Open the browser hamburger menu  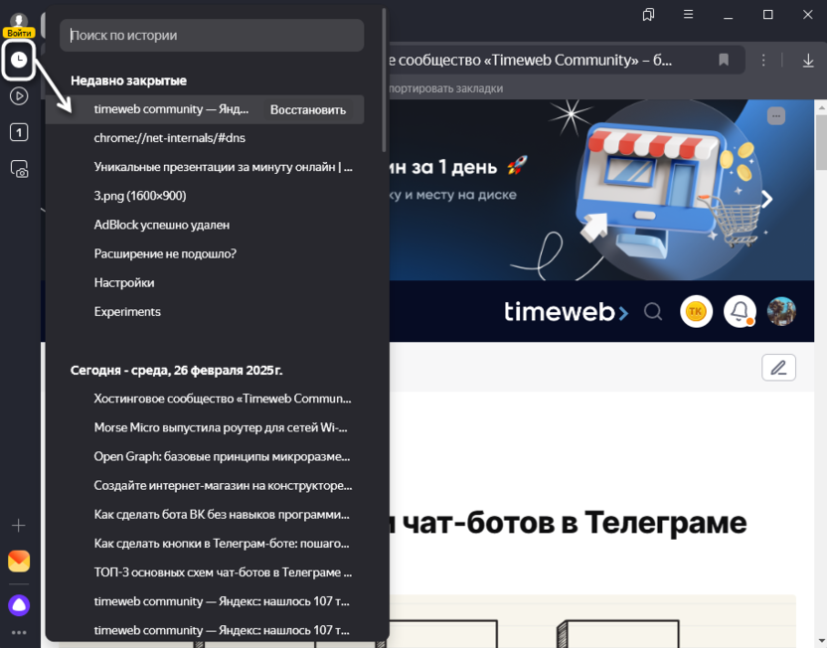(688, 14)
